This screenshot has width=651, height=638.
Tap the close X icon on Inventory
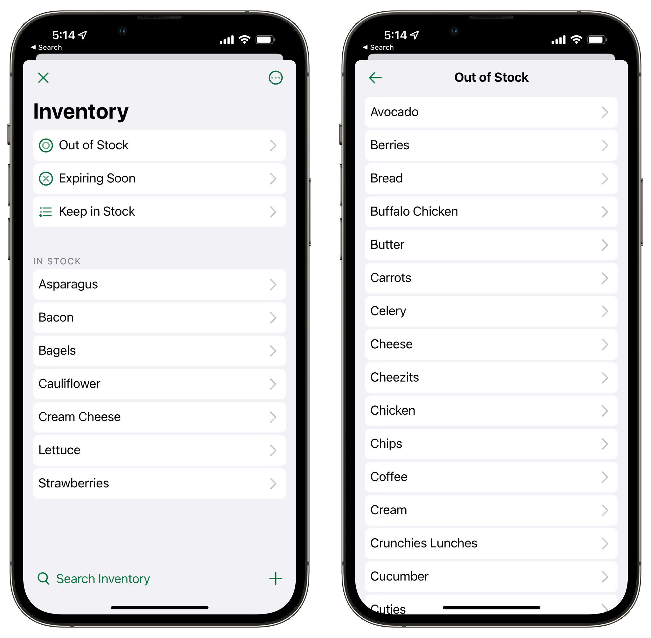(45, 77)
